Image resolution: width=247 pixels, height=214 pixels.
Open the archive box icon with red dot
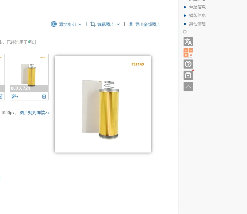pyautogui.click(x=188, y=75)
